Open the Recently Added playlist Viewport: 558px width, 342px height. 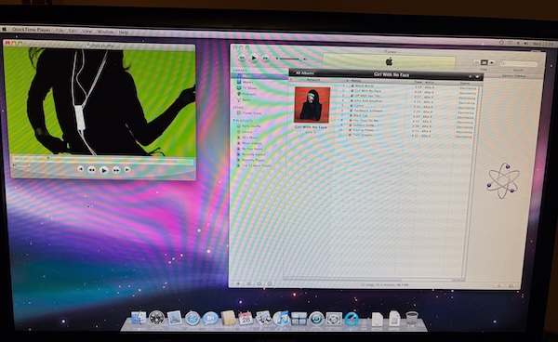253,154
